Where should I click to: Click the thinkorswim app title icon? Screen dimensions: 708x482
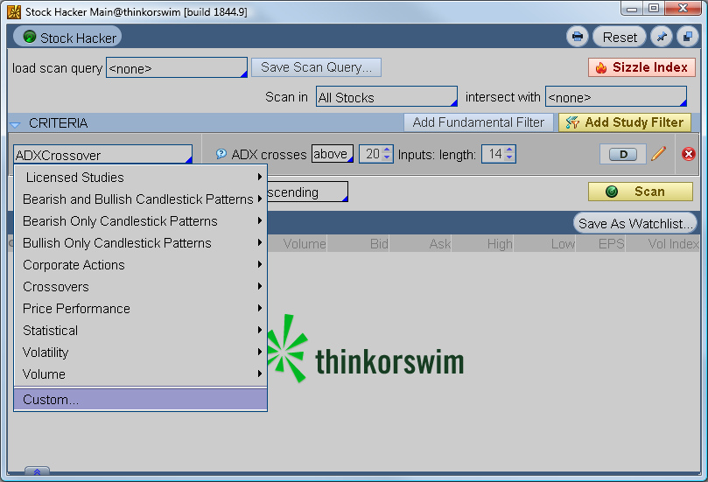click(x=14, y=11)
